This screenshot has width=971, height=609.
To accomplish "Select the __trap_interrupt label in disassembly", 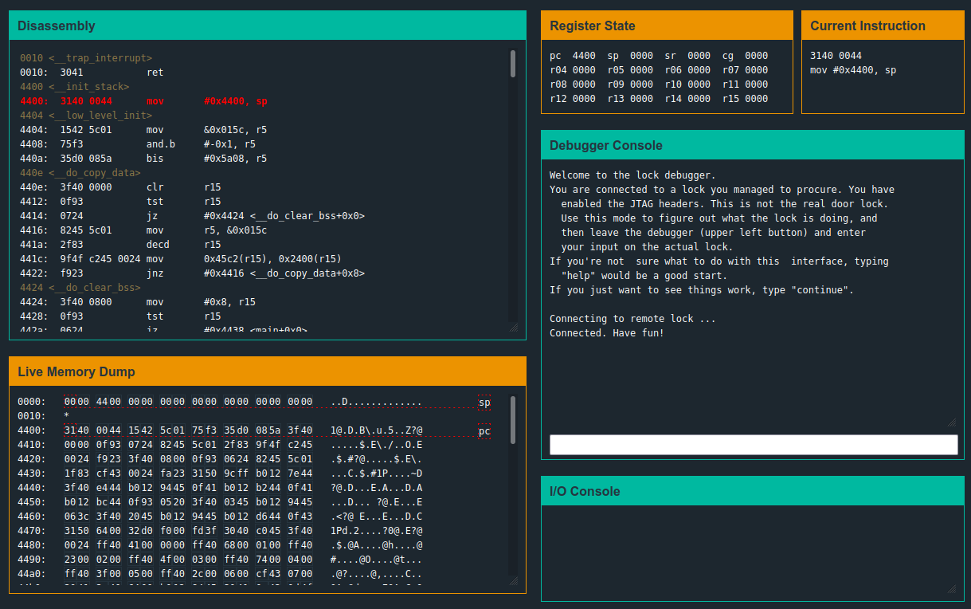I will [86, 58].
